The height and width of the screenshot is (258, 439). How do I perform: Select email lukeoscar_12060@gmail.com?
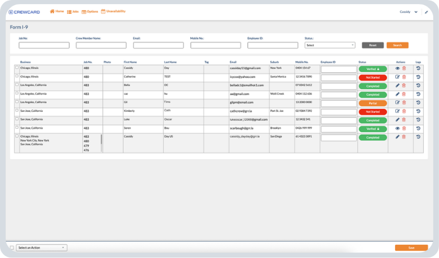pos(249,119)
